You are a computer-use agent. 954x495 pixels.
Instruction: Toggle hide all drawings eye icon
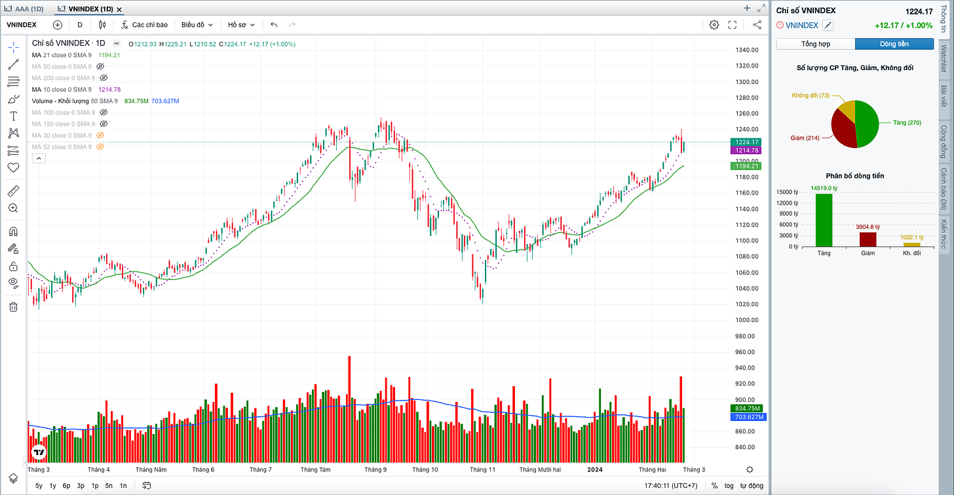coord(13,283)
